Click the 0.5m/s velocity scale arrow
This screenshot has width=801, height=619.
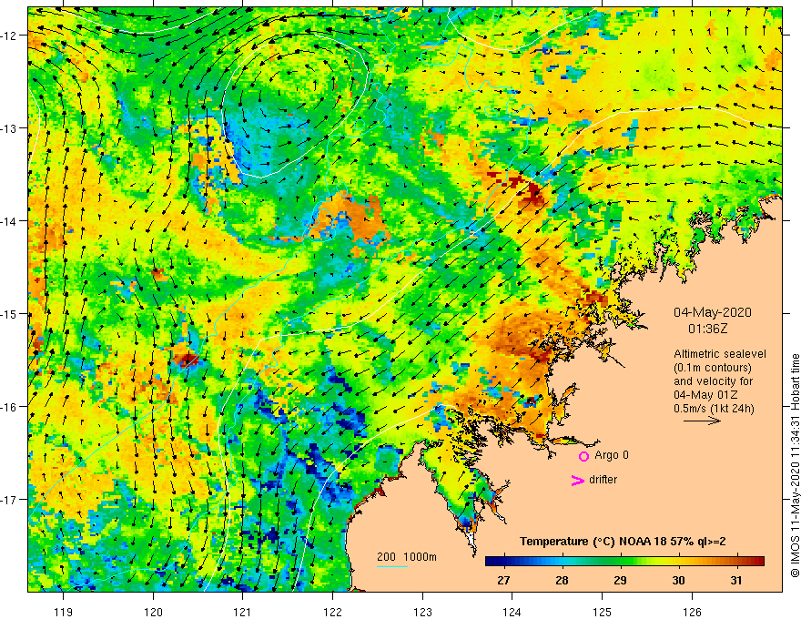pos(702,421)
